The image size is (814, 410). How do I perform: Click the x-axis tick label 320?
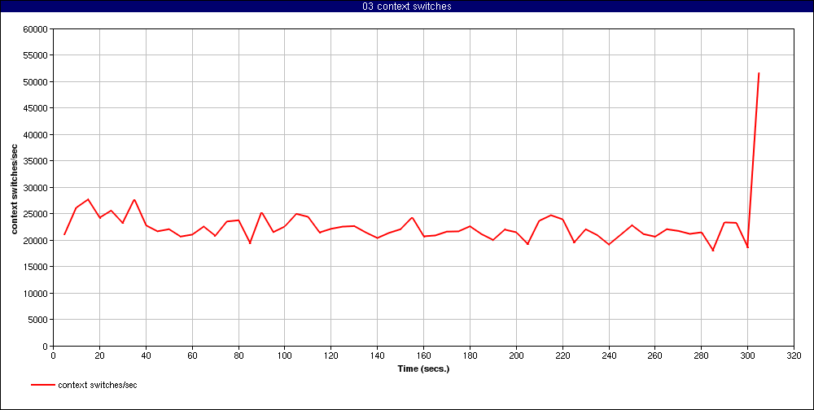coord(794,356)
